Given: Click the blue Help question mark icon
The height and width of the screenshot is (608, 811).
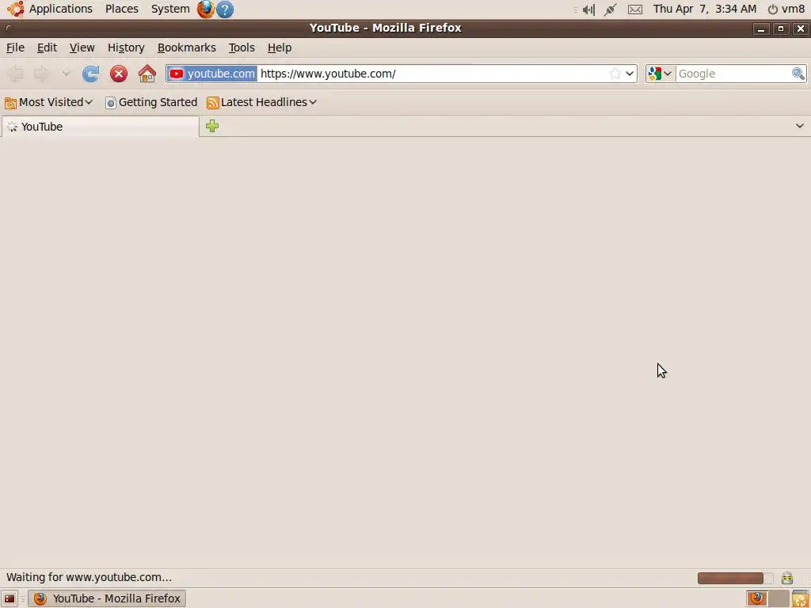Looking at the screenshot, I should coord(224,9).
